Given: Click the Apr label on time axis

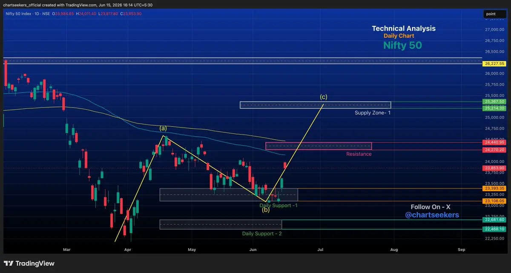Looking at the screenshot, I should [128, 250].
